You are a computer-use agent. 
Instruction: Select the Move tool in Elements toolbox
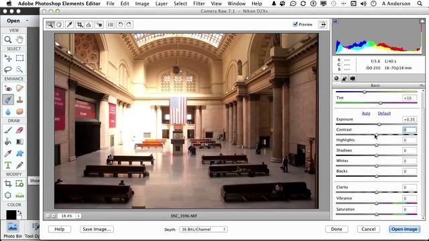pyautogui.click(x=8, y=58)
